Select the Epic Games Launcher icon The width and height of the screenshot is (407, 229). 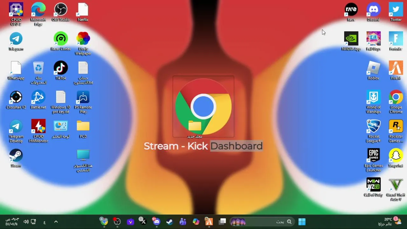click(373, 160)
